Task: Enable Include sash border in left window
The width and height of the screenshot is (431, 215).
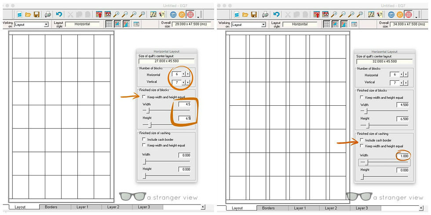Action: point(144,140)
